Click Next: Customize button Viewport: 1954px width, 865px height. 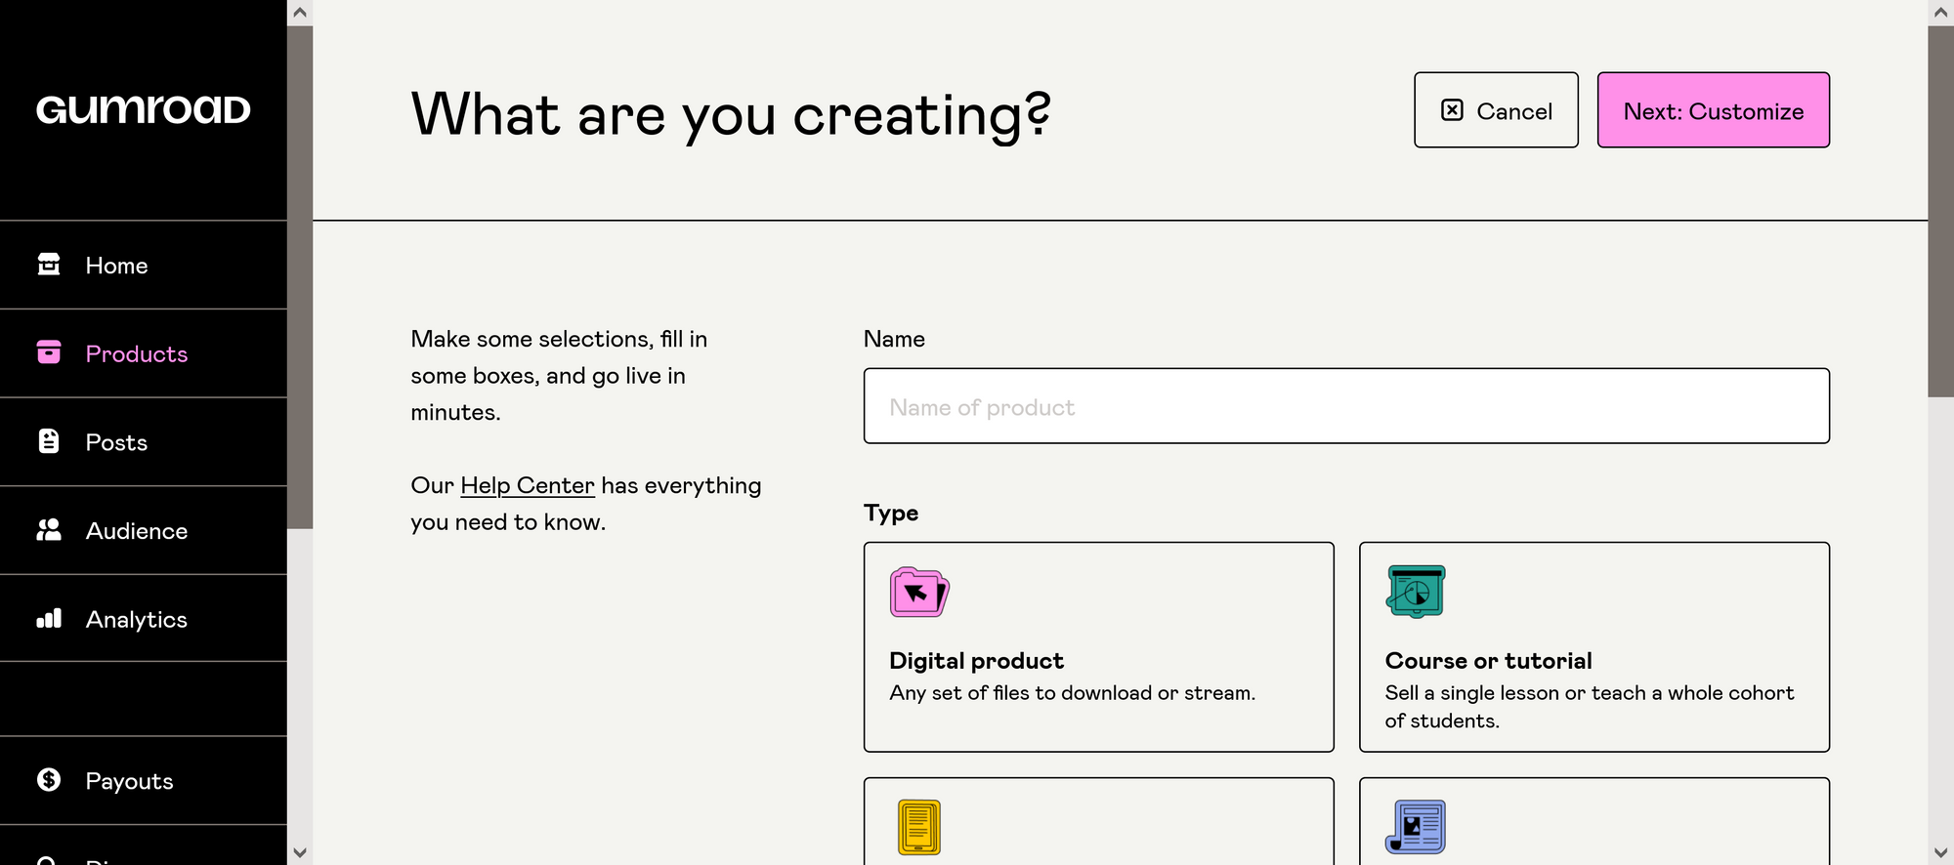[x=1714, y=110]
